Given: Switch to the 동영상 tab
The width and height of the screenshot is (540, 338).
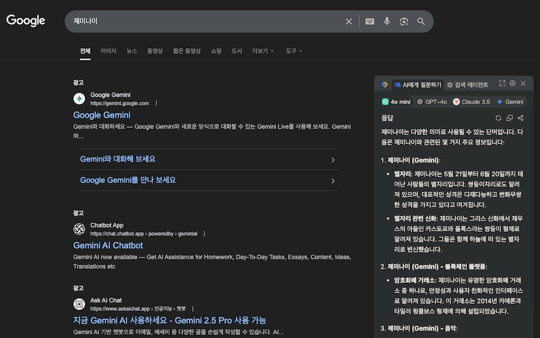Looking at the screenshot, I should point(155,51).
